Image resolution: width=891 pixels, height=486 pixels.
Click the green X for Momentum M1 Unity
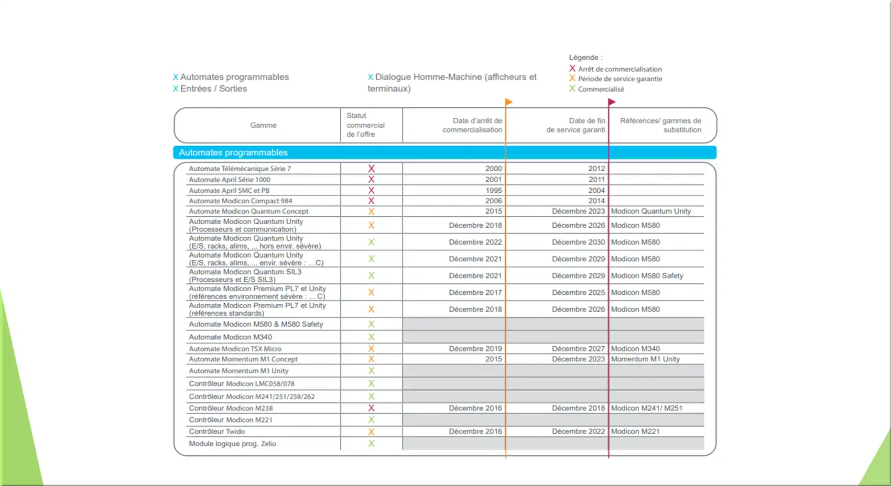pyautogui.click(x=371, y=371)
